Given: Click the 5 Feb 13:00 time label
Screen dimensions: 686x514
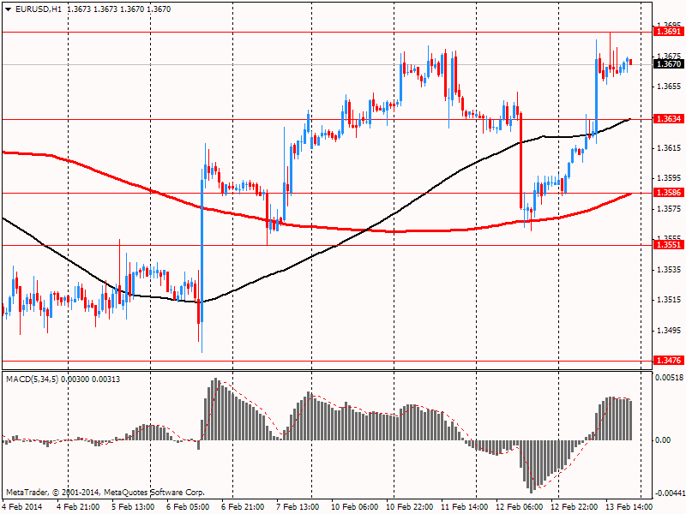Looking at the screenshot, I should pyautogui.click(x=133, y=507).
